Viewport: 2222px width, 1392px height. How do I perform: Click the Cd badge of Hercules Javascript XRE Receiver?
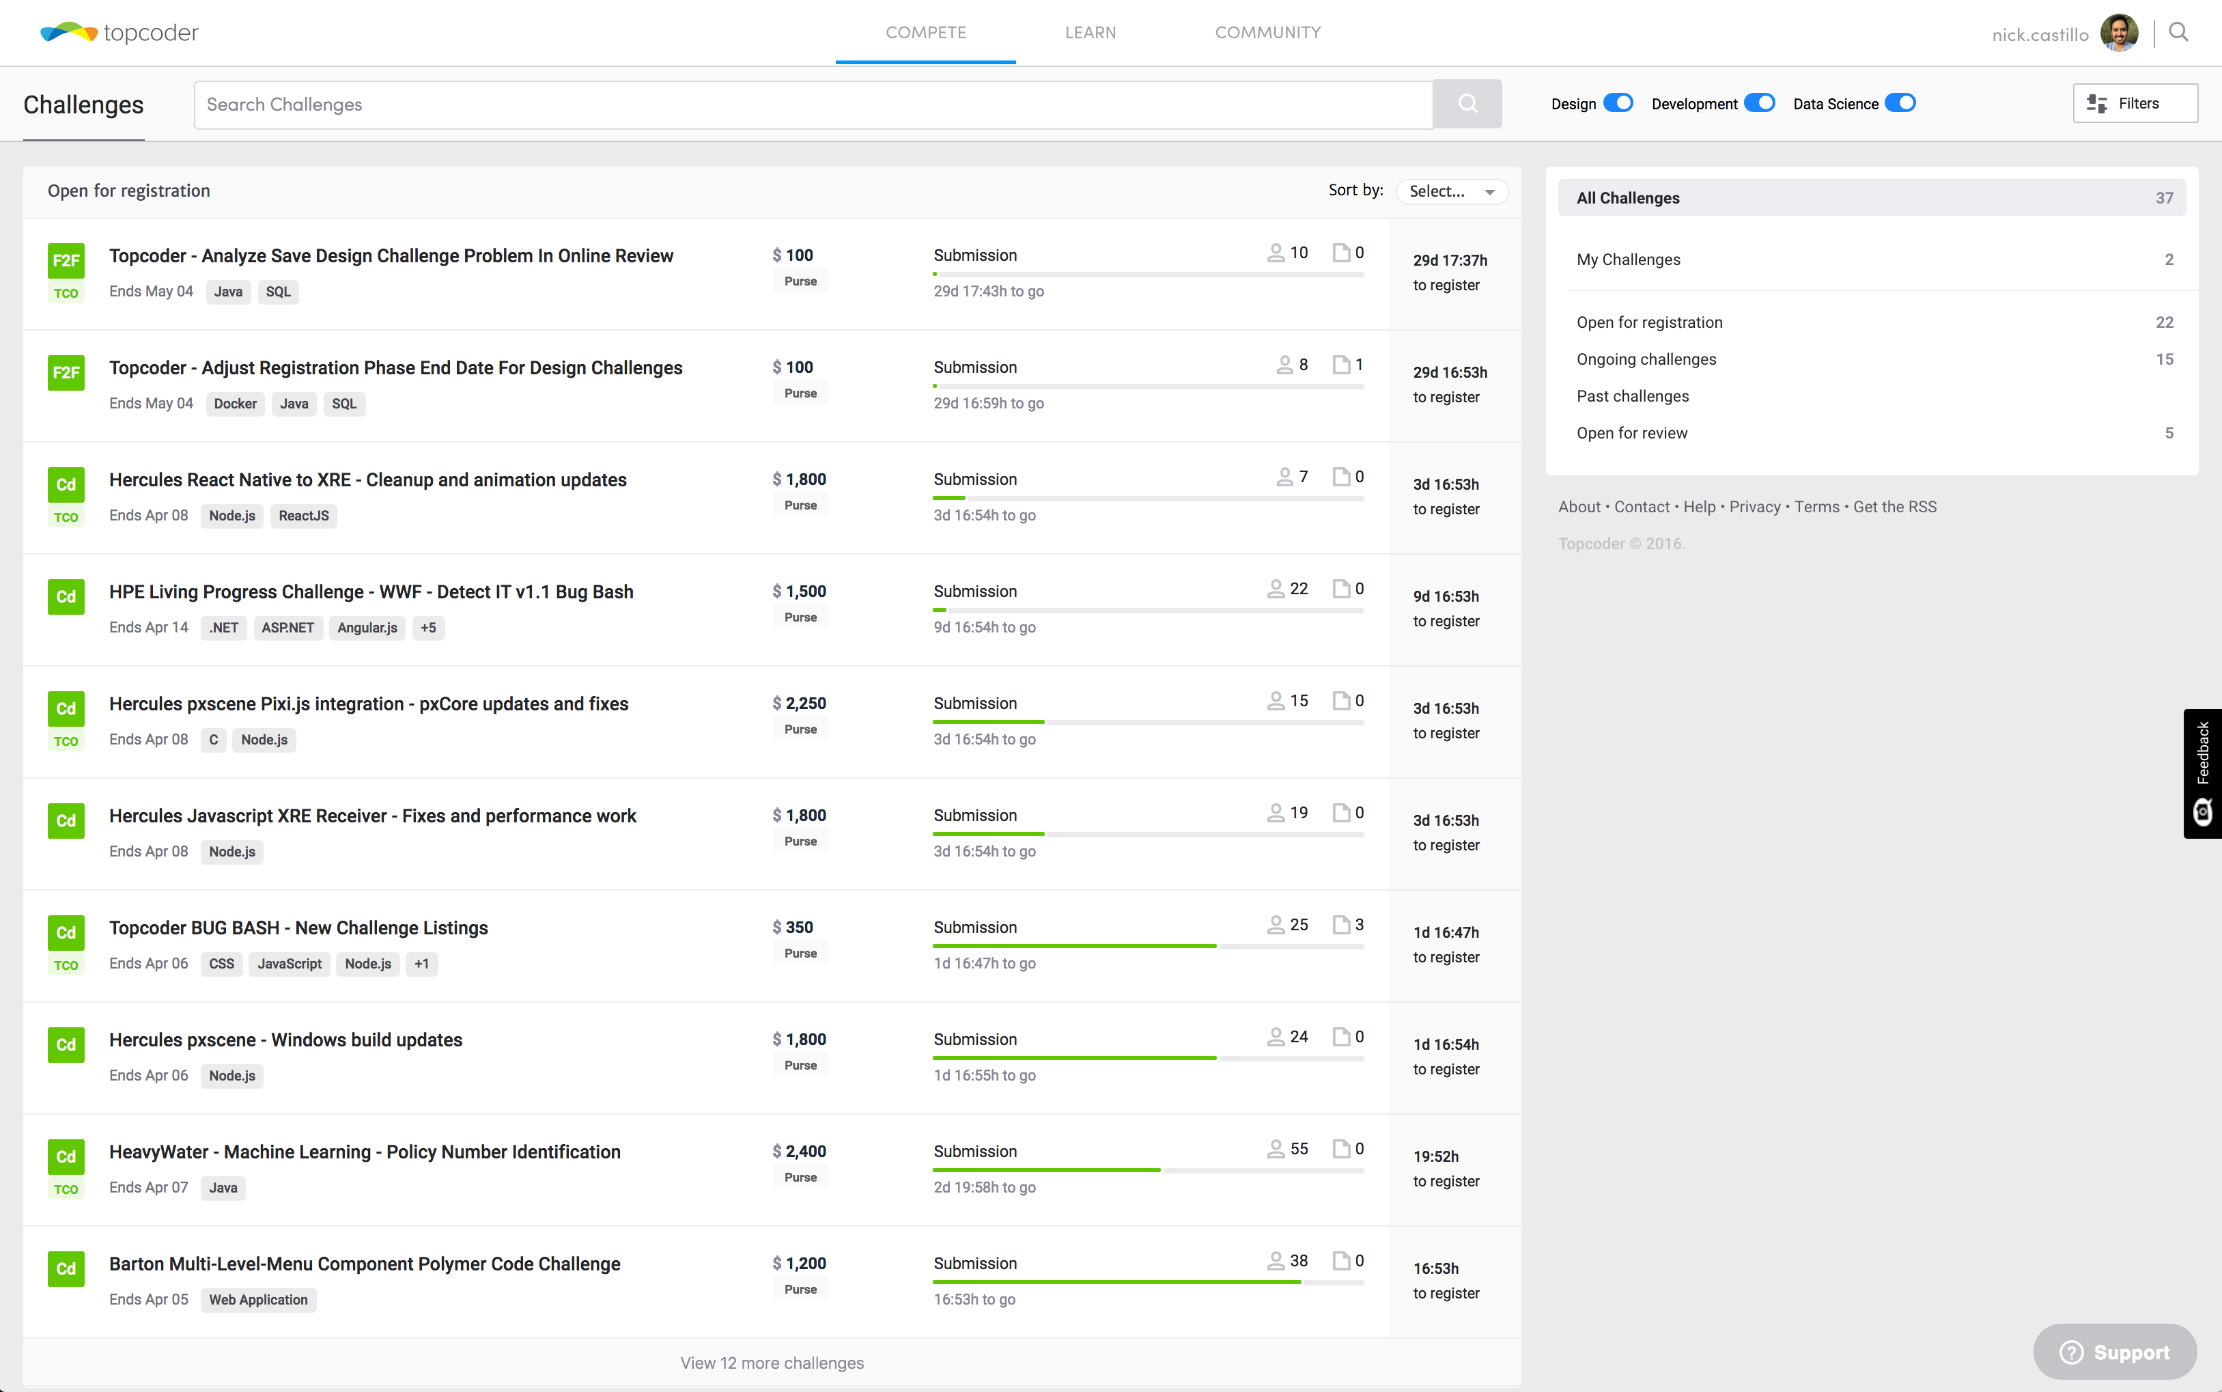point(66,821)
